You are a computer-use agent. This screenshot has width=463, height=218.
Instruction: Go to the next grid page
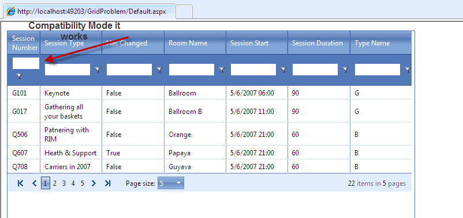point(94,183)
